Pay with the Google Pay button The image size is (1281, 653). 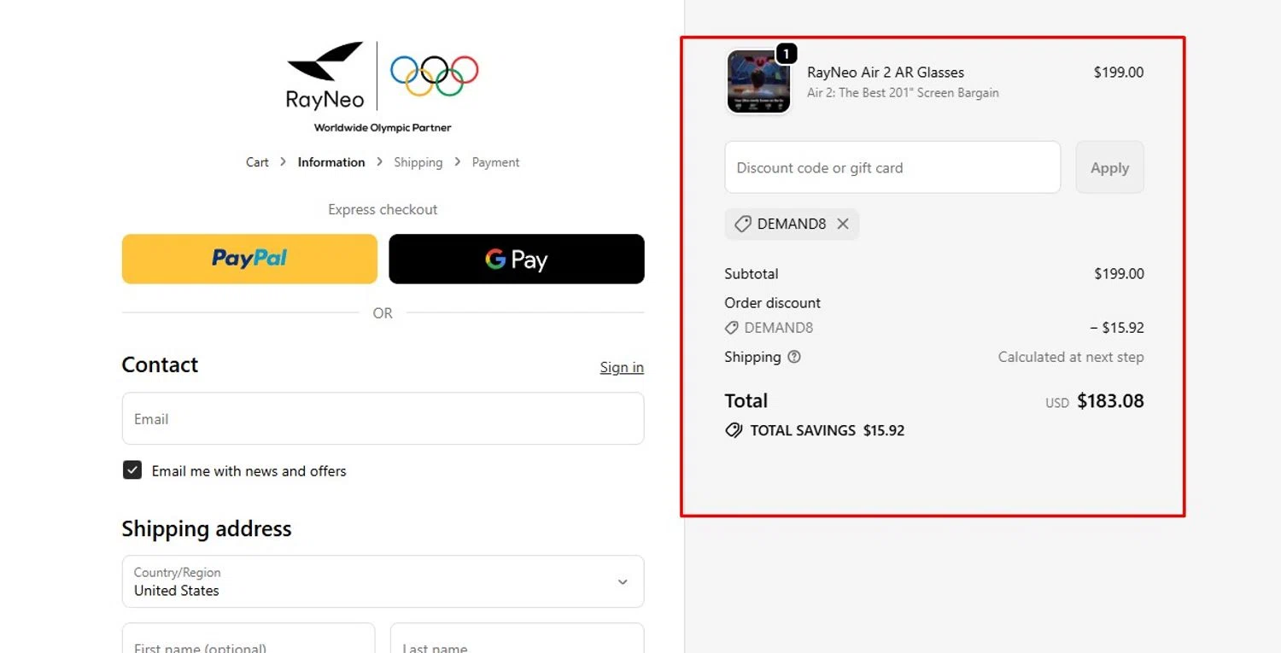(517, 259)
